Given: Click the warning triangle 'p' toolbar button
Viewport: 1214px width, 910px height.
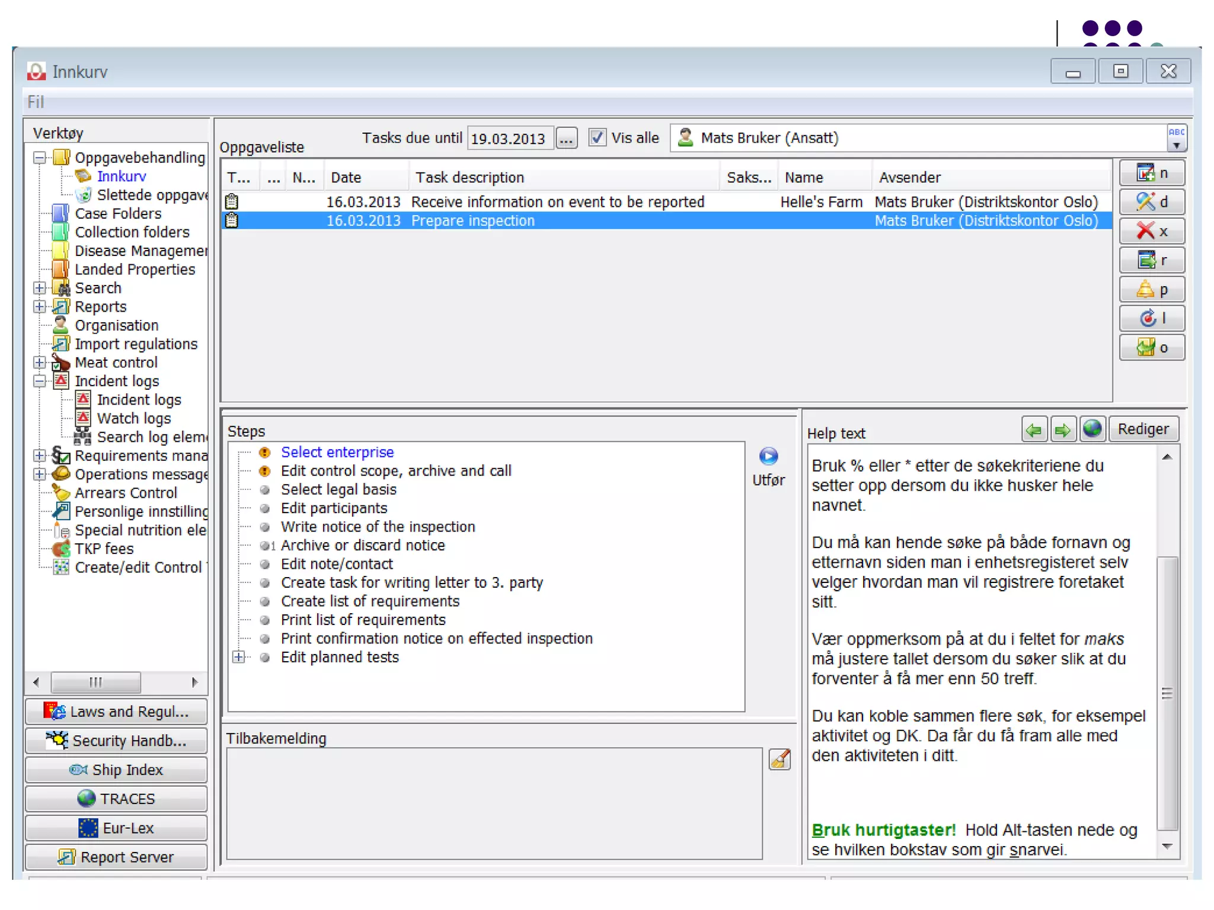Looking at the screenshot, I should point(1151,290).
